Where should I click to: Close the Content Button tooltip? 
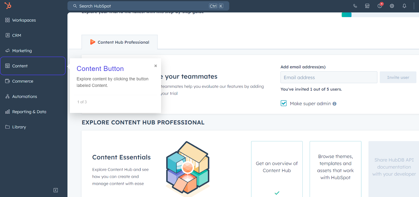click(156, 66)
